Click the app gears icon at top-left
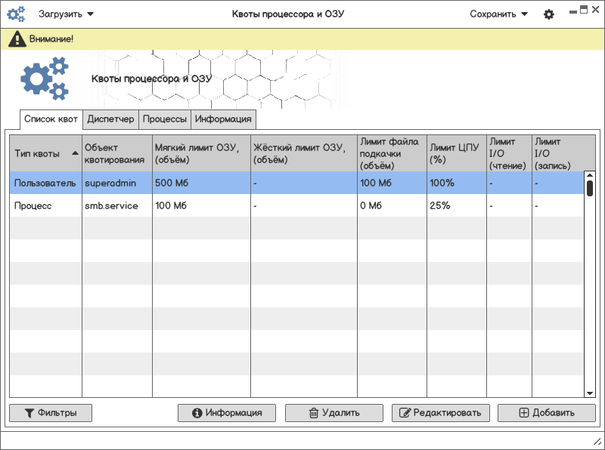Viewport: 605px width, 450px height. coord(16,14)
